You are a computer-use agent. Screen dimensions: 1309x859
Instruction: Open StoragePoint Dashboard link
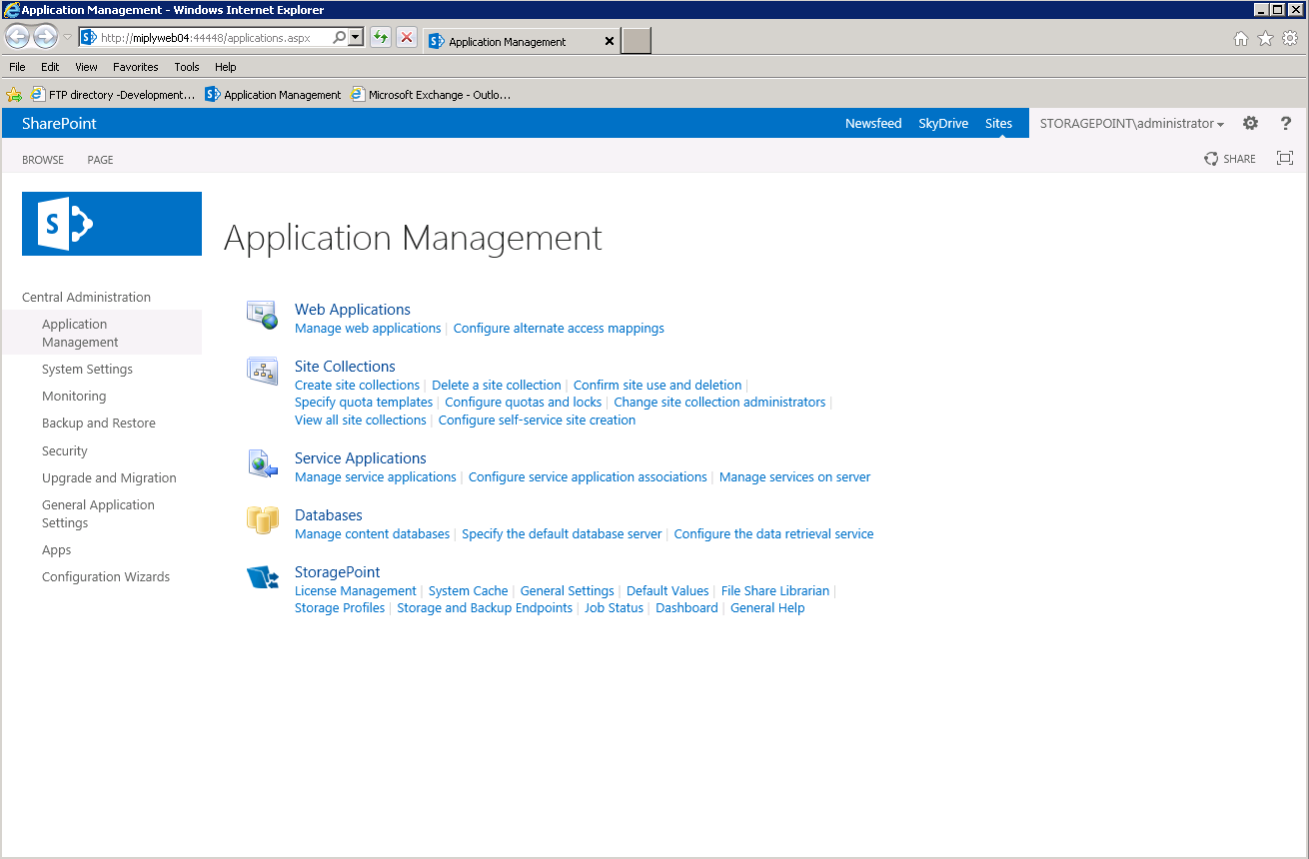tap(686, 607)
